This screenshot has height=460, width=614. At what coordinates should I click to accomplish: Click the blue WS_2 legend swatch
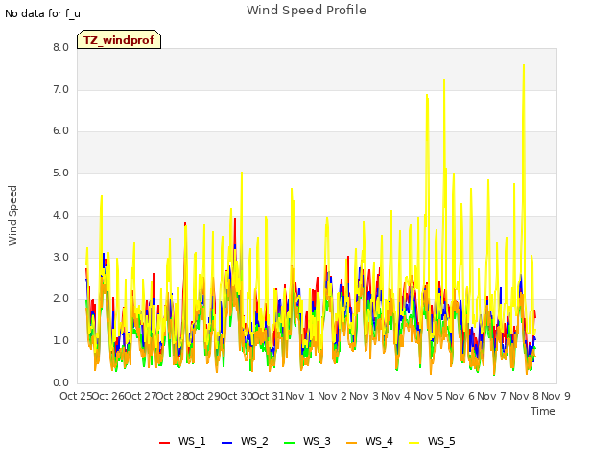(226, 443)
